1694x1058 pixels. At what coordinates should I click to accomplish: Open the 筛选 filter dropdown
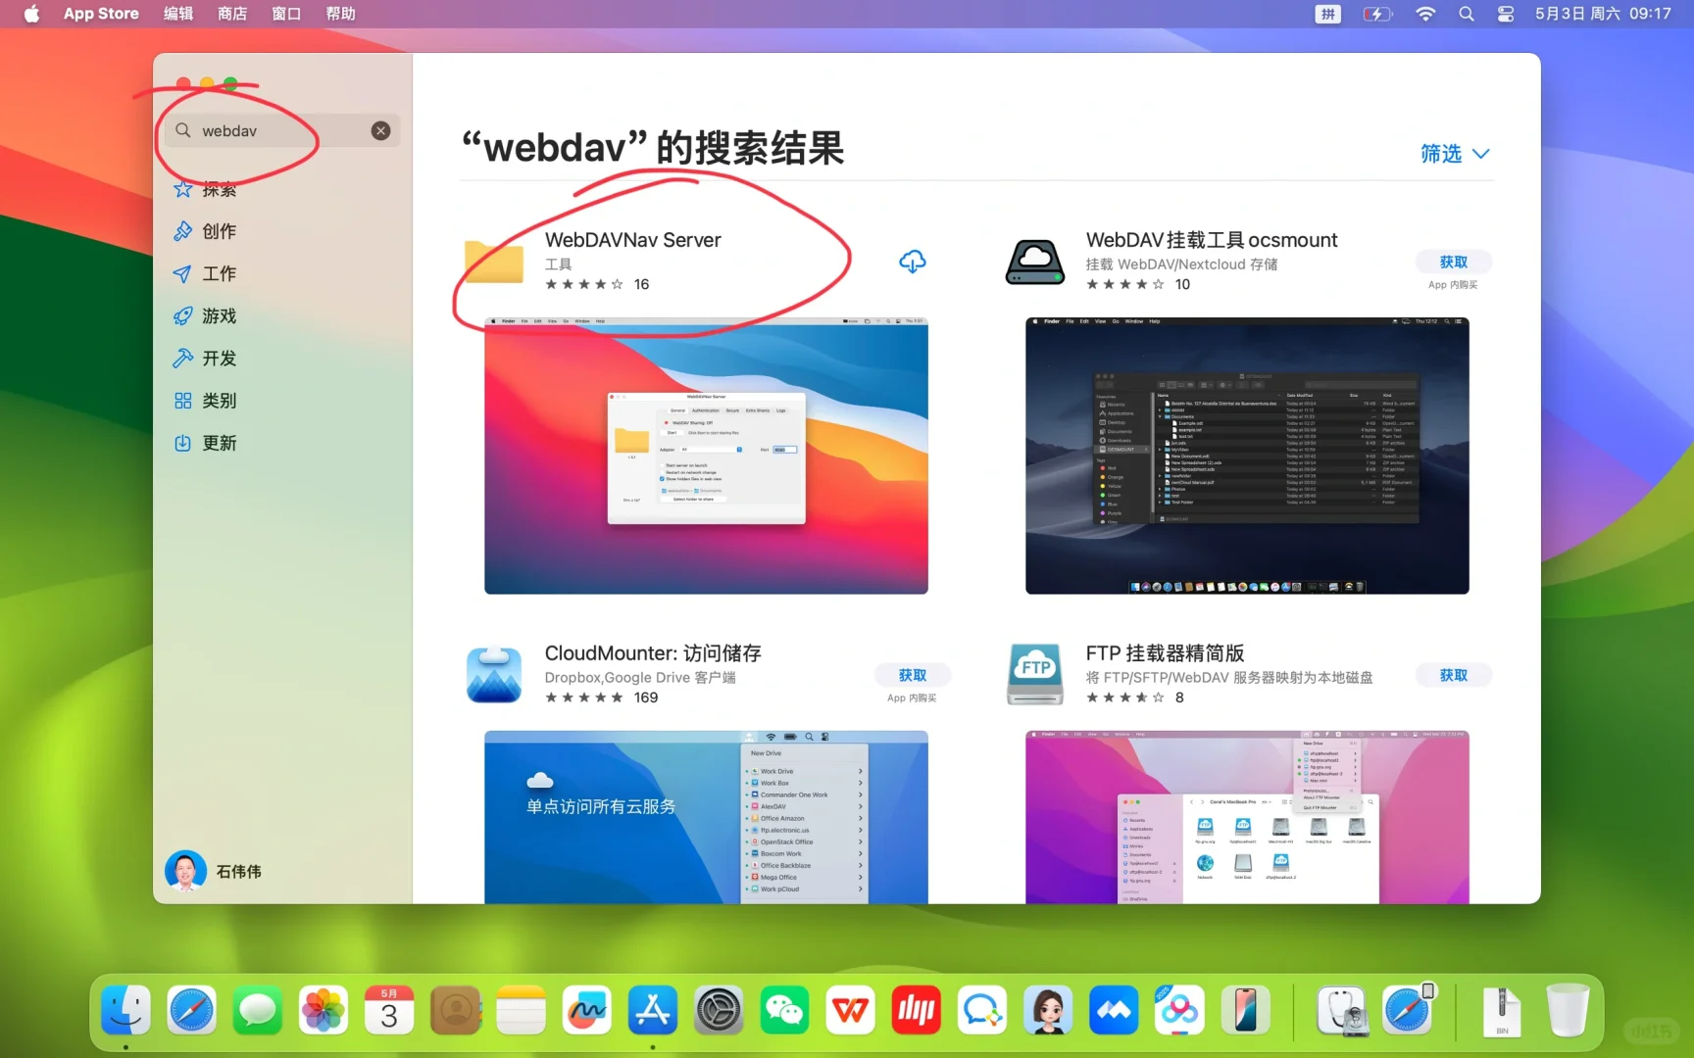1454,154
